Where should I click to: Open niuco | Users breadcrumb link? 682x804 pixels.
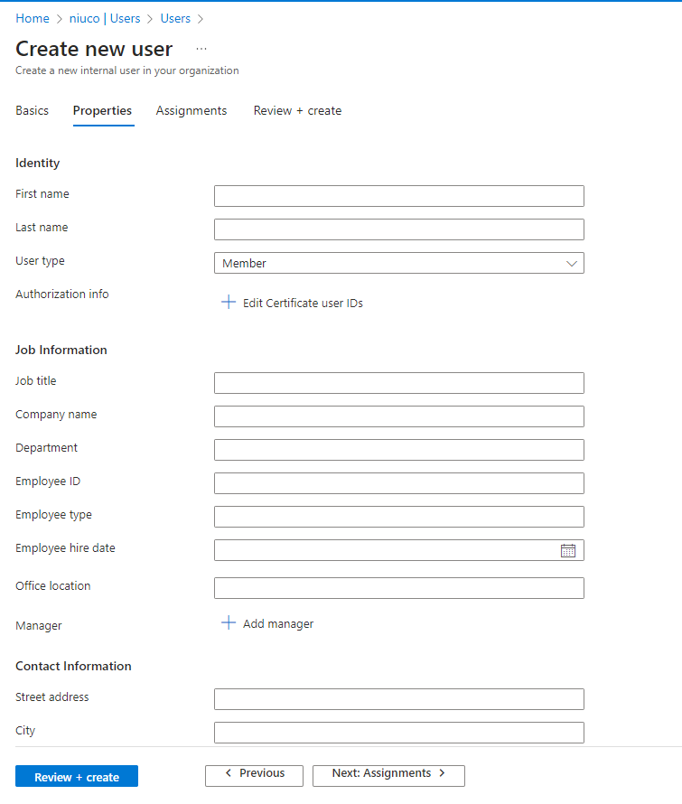tap(105, 18)
